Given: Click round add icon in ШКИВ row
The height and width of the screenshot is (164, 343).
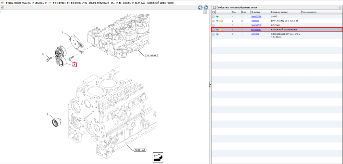Looking at the screenshot, I should [213, 16].
